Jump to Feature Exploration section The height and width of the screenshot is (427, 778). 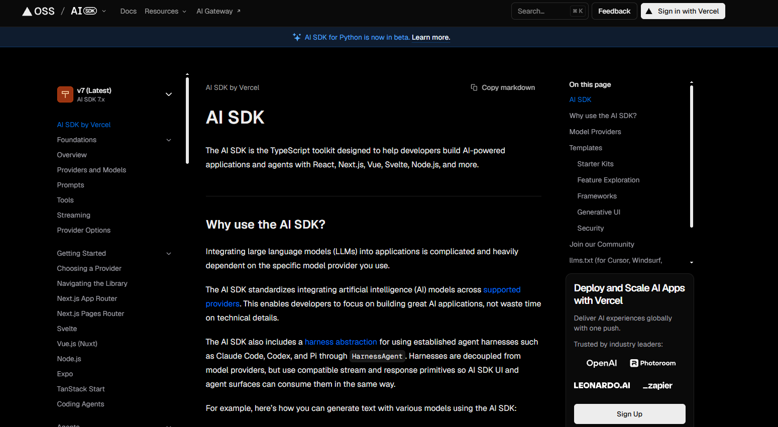click(x=608, y=180)
